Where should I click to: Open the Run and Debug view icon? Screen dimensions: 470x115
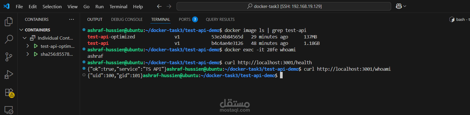(9, 75)
